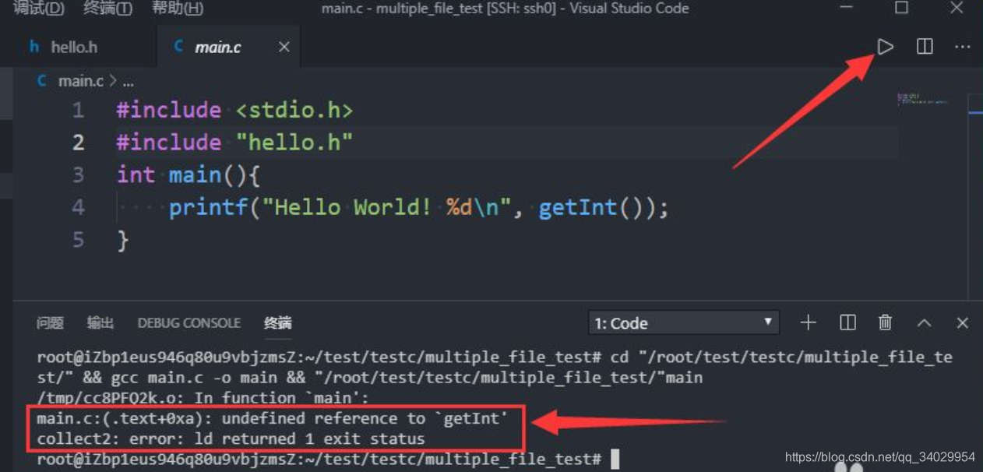
Task: Click the "collect2: error: ld returned 1 exit status" line
Action: 231,439
